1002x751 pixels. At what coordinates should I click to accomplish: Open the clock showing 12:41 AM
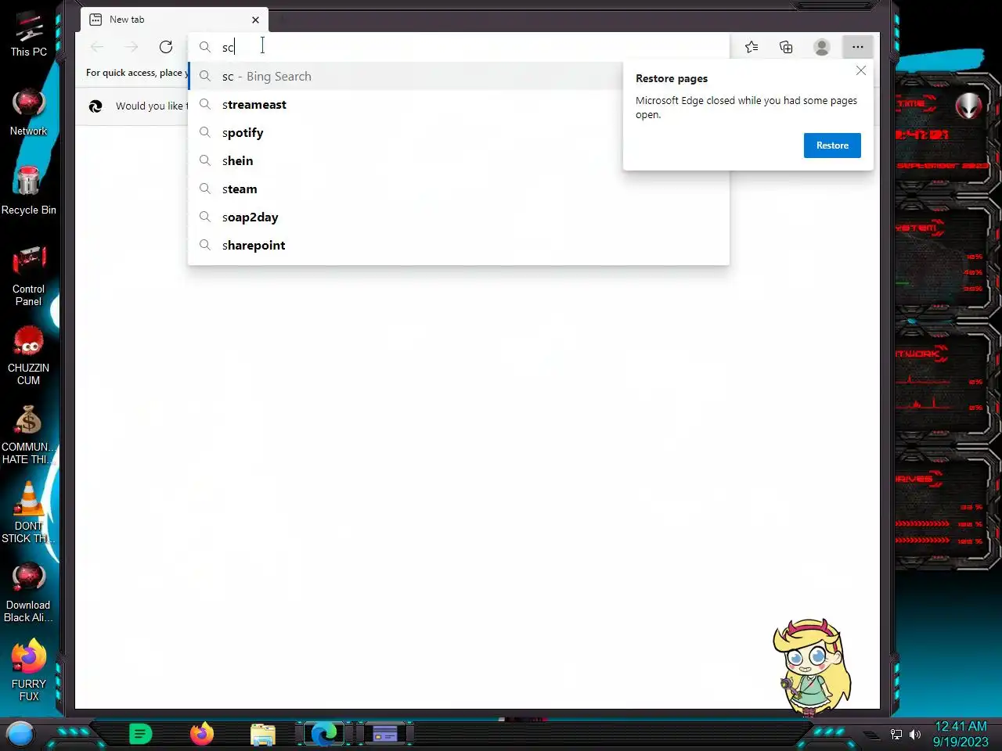961,734
